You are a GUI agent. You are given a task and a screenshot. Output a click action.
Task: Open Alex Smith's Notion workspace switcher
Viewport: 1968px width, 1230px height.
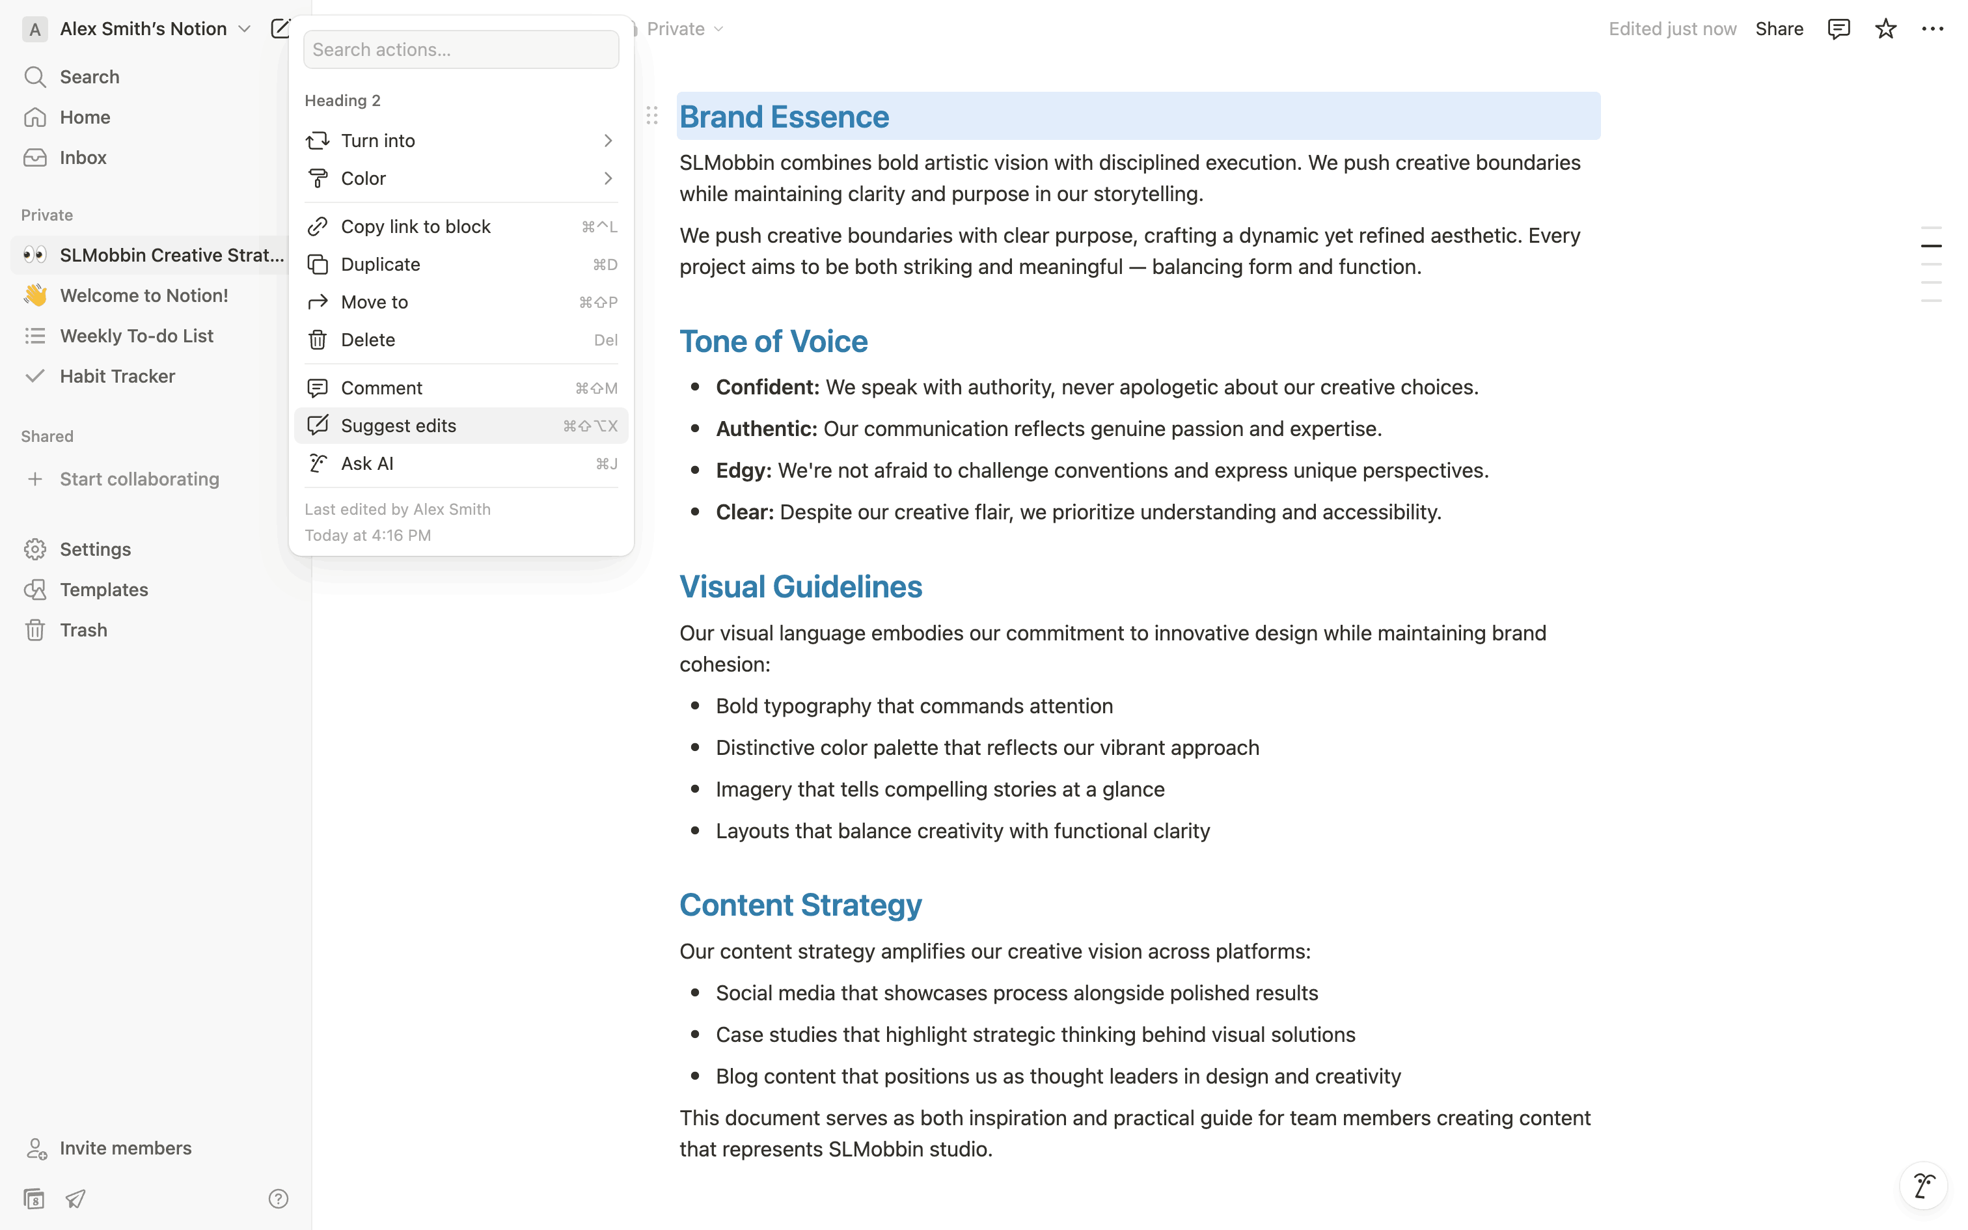[143, 29]
